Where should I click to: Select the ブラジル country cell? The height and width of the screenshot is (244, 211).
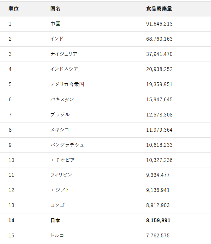coord(60,115)
